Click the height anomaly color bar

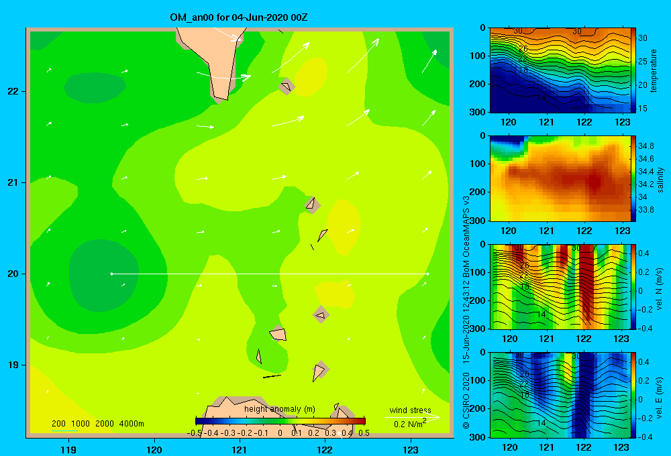point(280,421)
